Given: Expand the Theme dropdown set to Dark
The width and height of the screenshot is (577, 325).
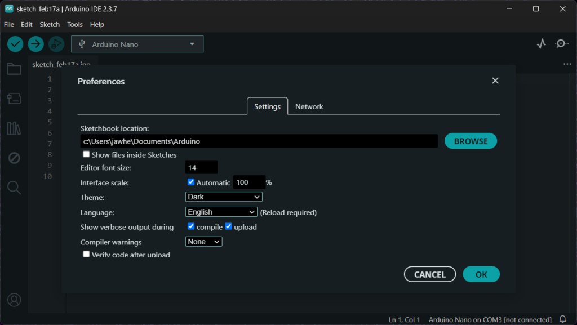Looking at the screenshot, I should (224, 197).
